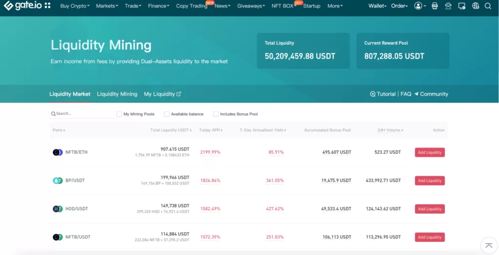Viewport: 499px width, 255px height.
Task: Open the user account profile icon
Action: 418,6
